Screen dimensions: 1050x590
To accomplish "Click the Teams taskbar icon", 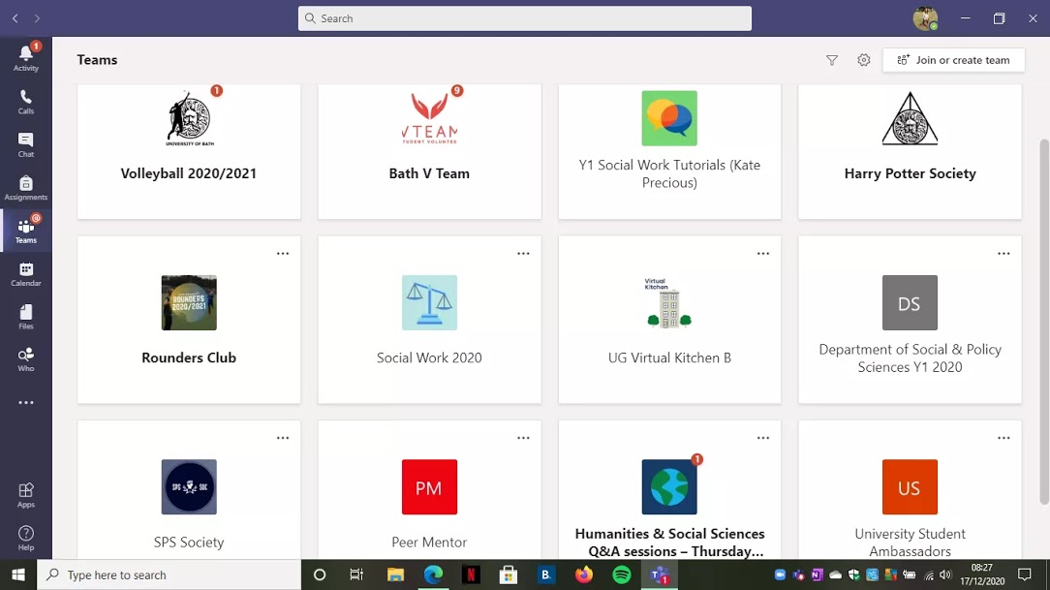I will tap(660, 574).
